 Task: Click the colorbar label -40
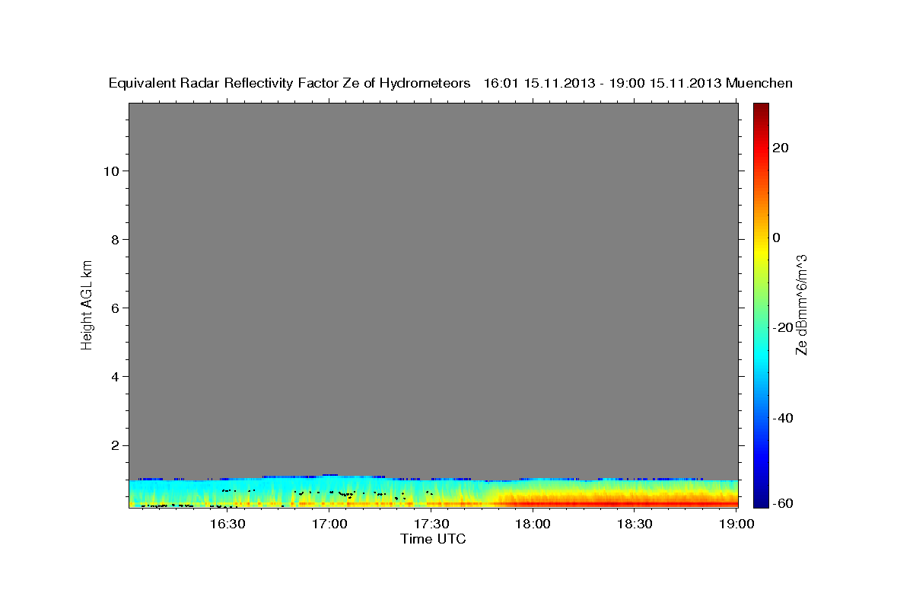pos(782,418)
